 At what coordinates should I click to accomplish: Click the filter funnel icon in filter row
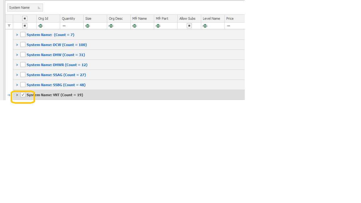click(9, 26)
